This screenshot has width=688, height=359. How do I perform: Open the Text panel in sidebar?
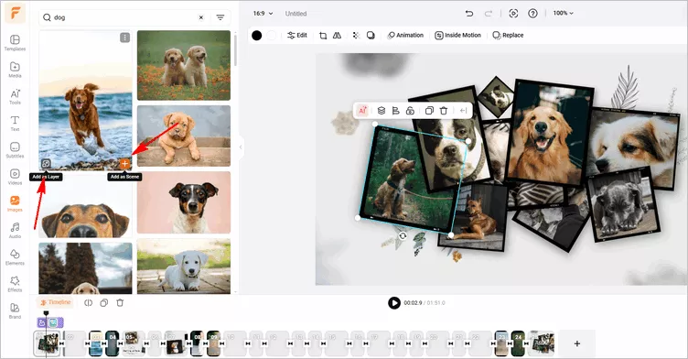(x=15, y=123)
